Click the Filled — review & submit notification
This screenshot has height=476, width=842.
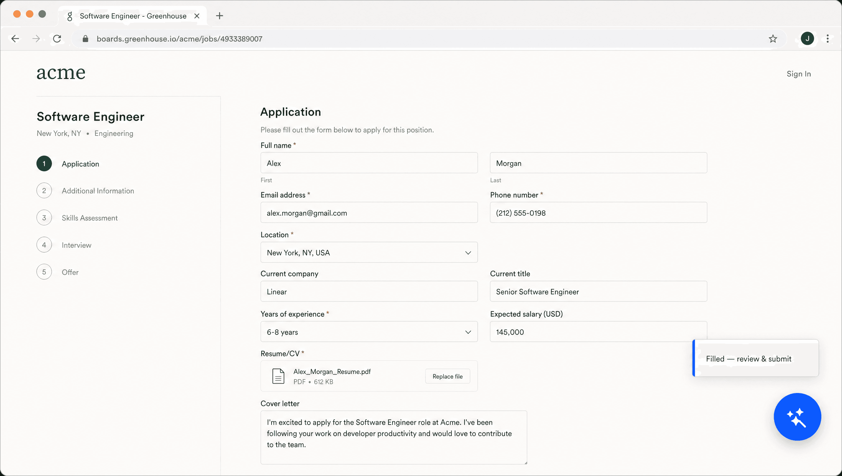pyautogui.click(x=755, y=358)
